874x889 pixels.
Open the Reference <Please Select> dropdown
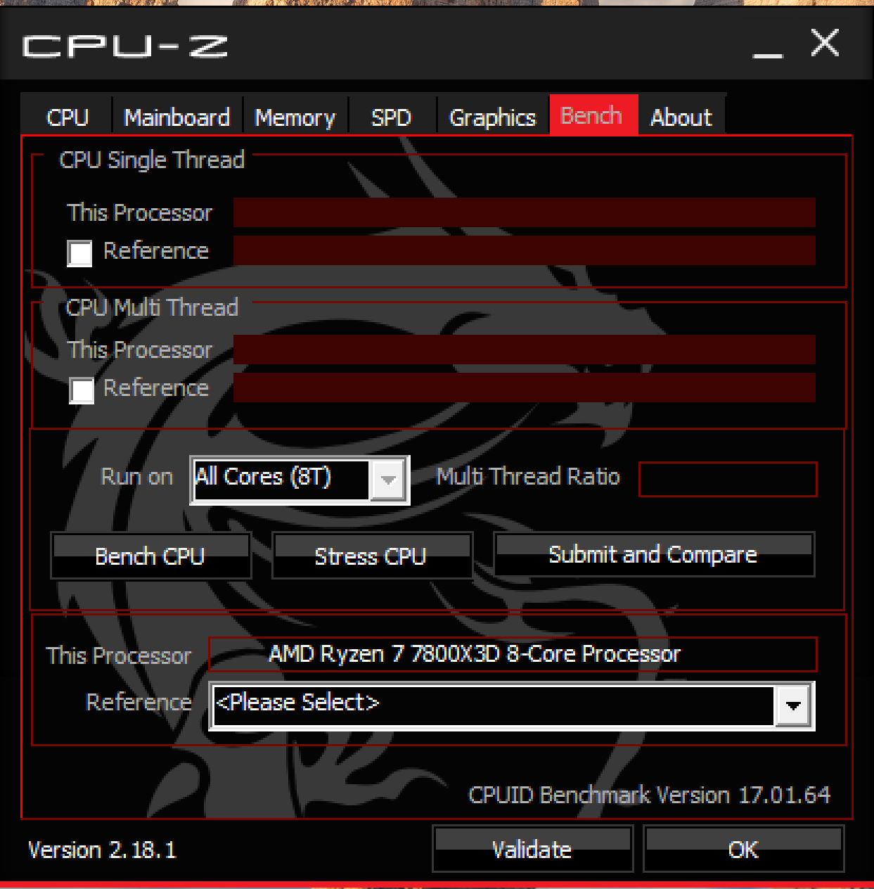[512, 705]
